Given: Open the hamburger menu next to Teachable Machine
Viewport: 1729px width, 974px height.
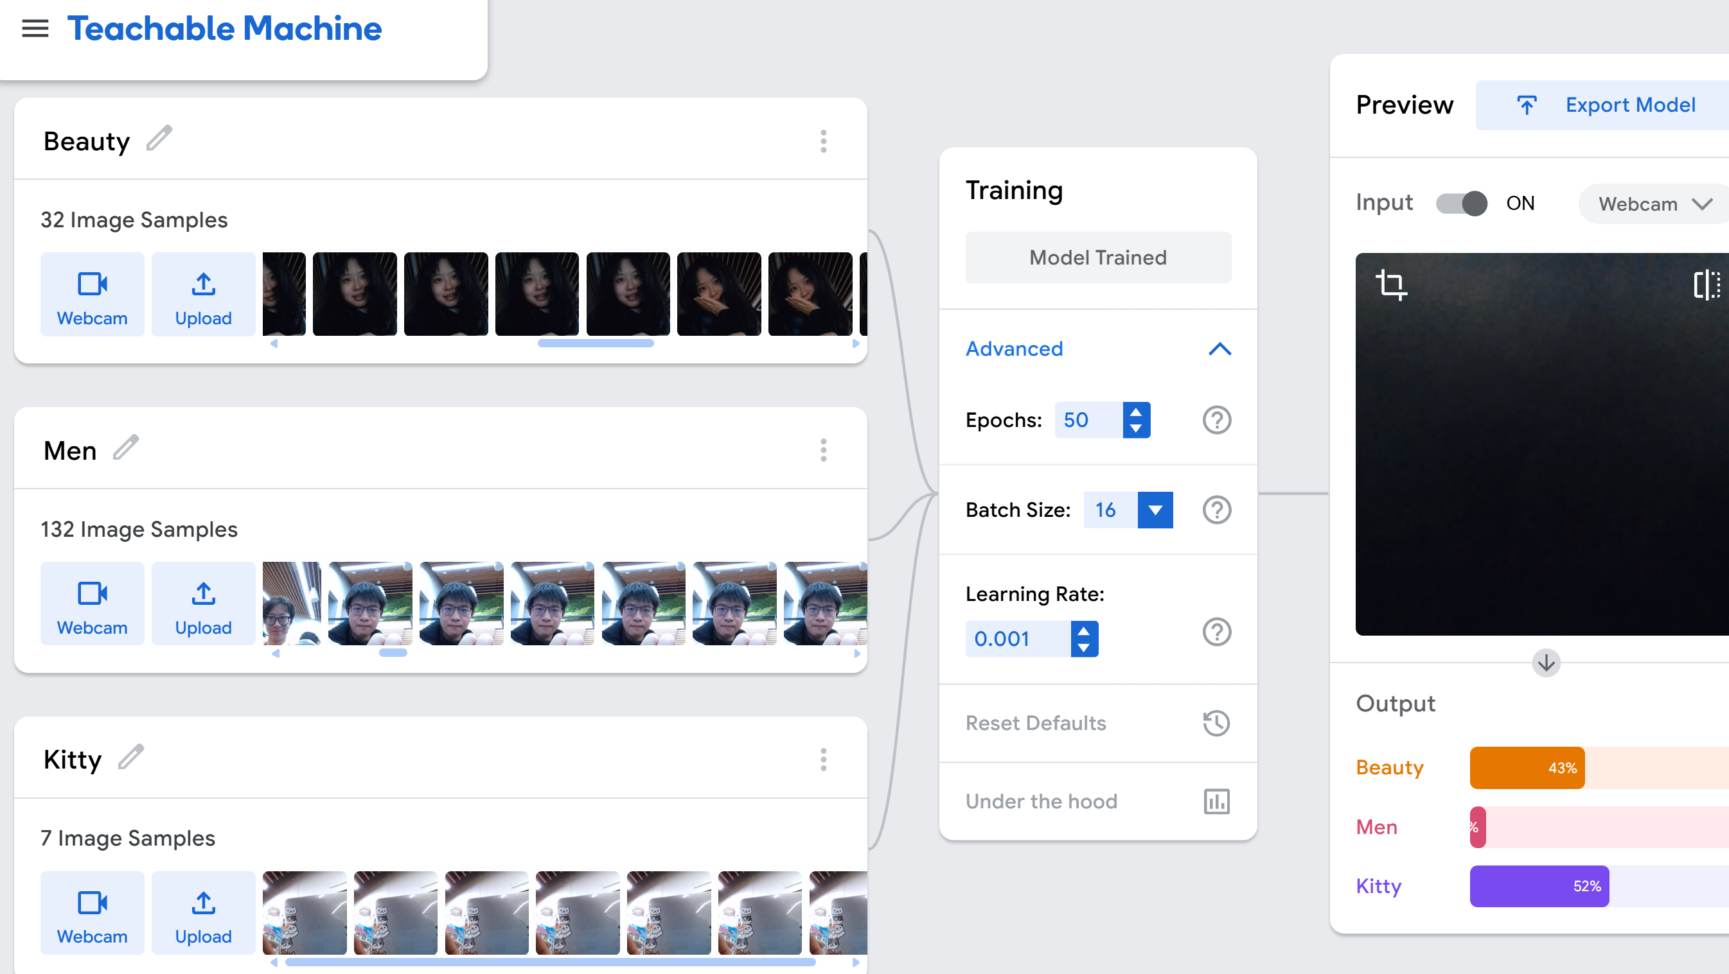Looking at the screenshot, I should (34, 28).
